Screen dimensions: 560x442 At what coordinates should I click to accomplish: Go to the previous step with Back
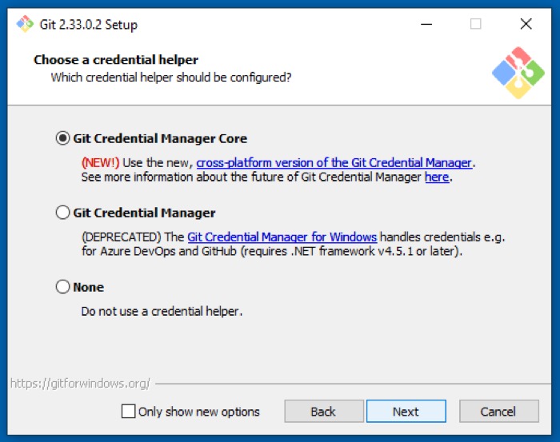323,412
